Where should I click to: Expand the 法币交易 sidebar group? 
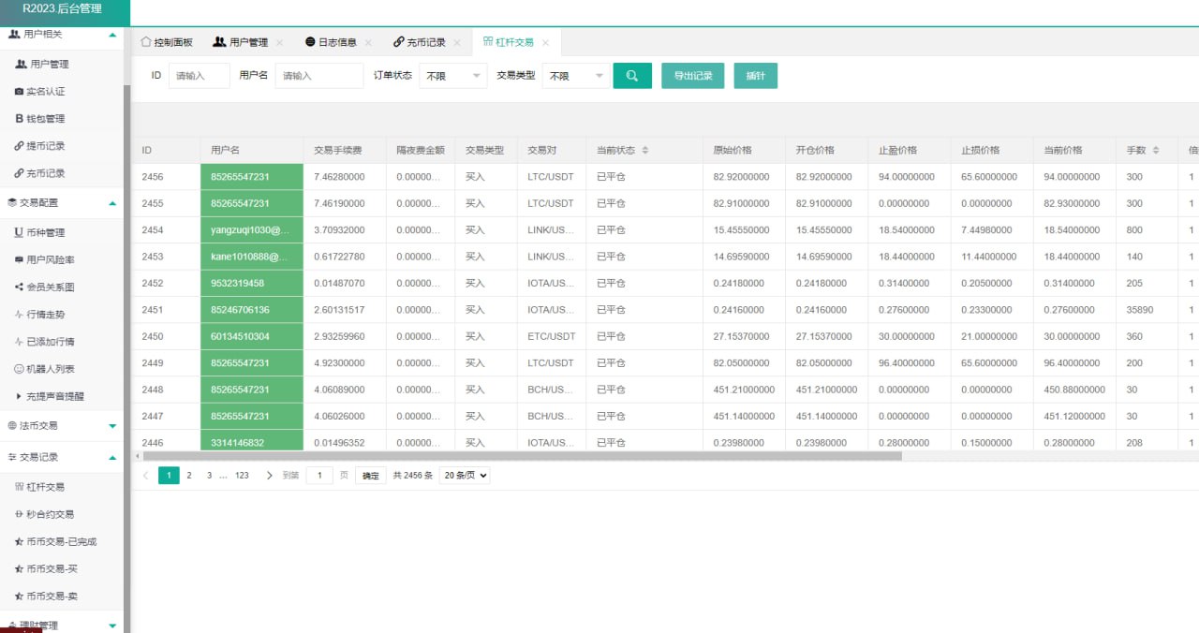(60, 426)
